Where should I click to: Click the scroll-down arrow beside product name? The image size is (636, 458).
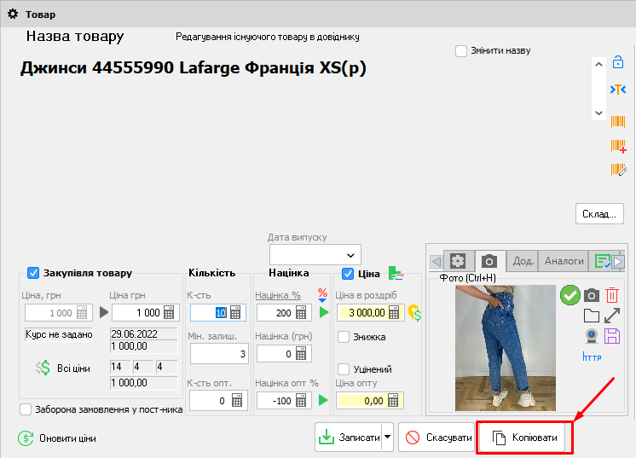coord(598,113)
